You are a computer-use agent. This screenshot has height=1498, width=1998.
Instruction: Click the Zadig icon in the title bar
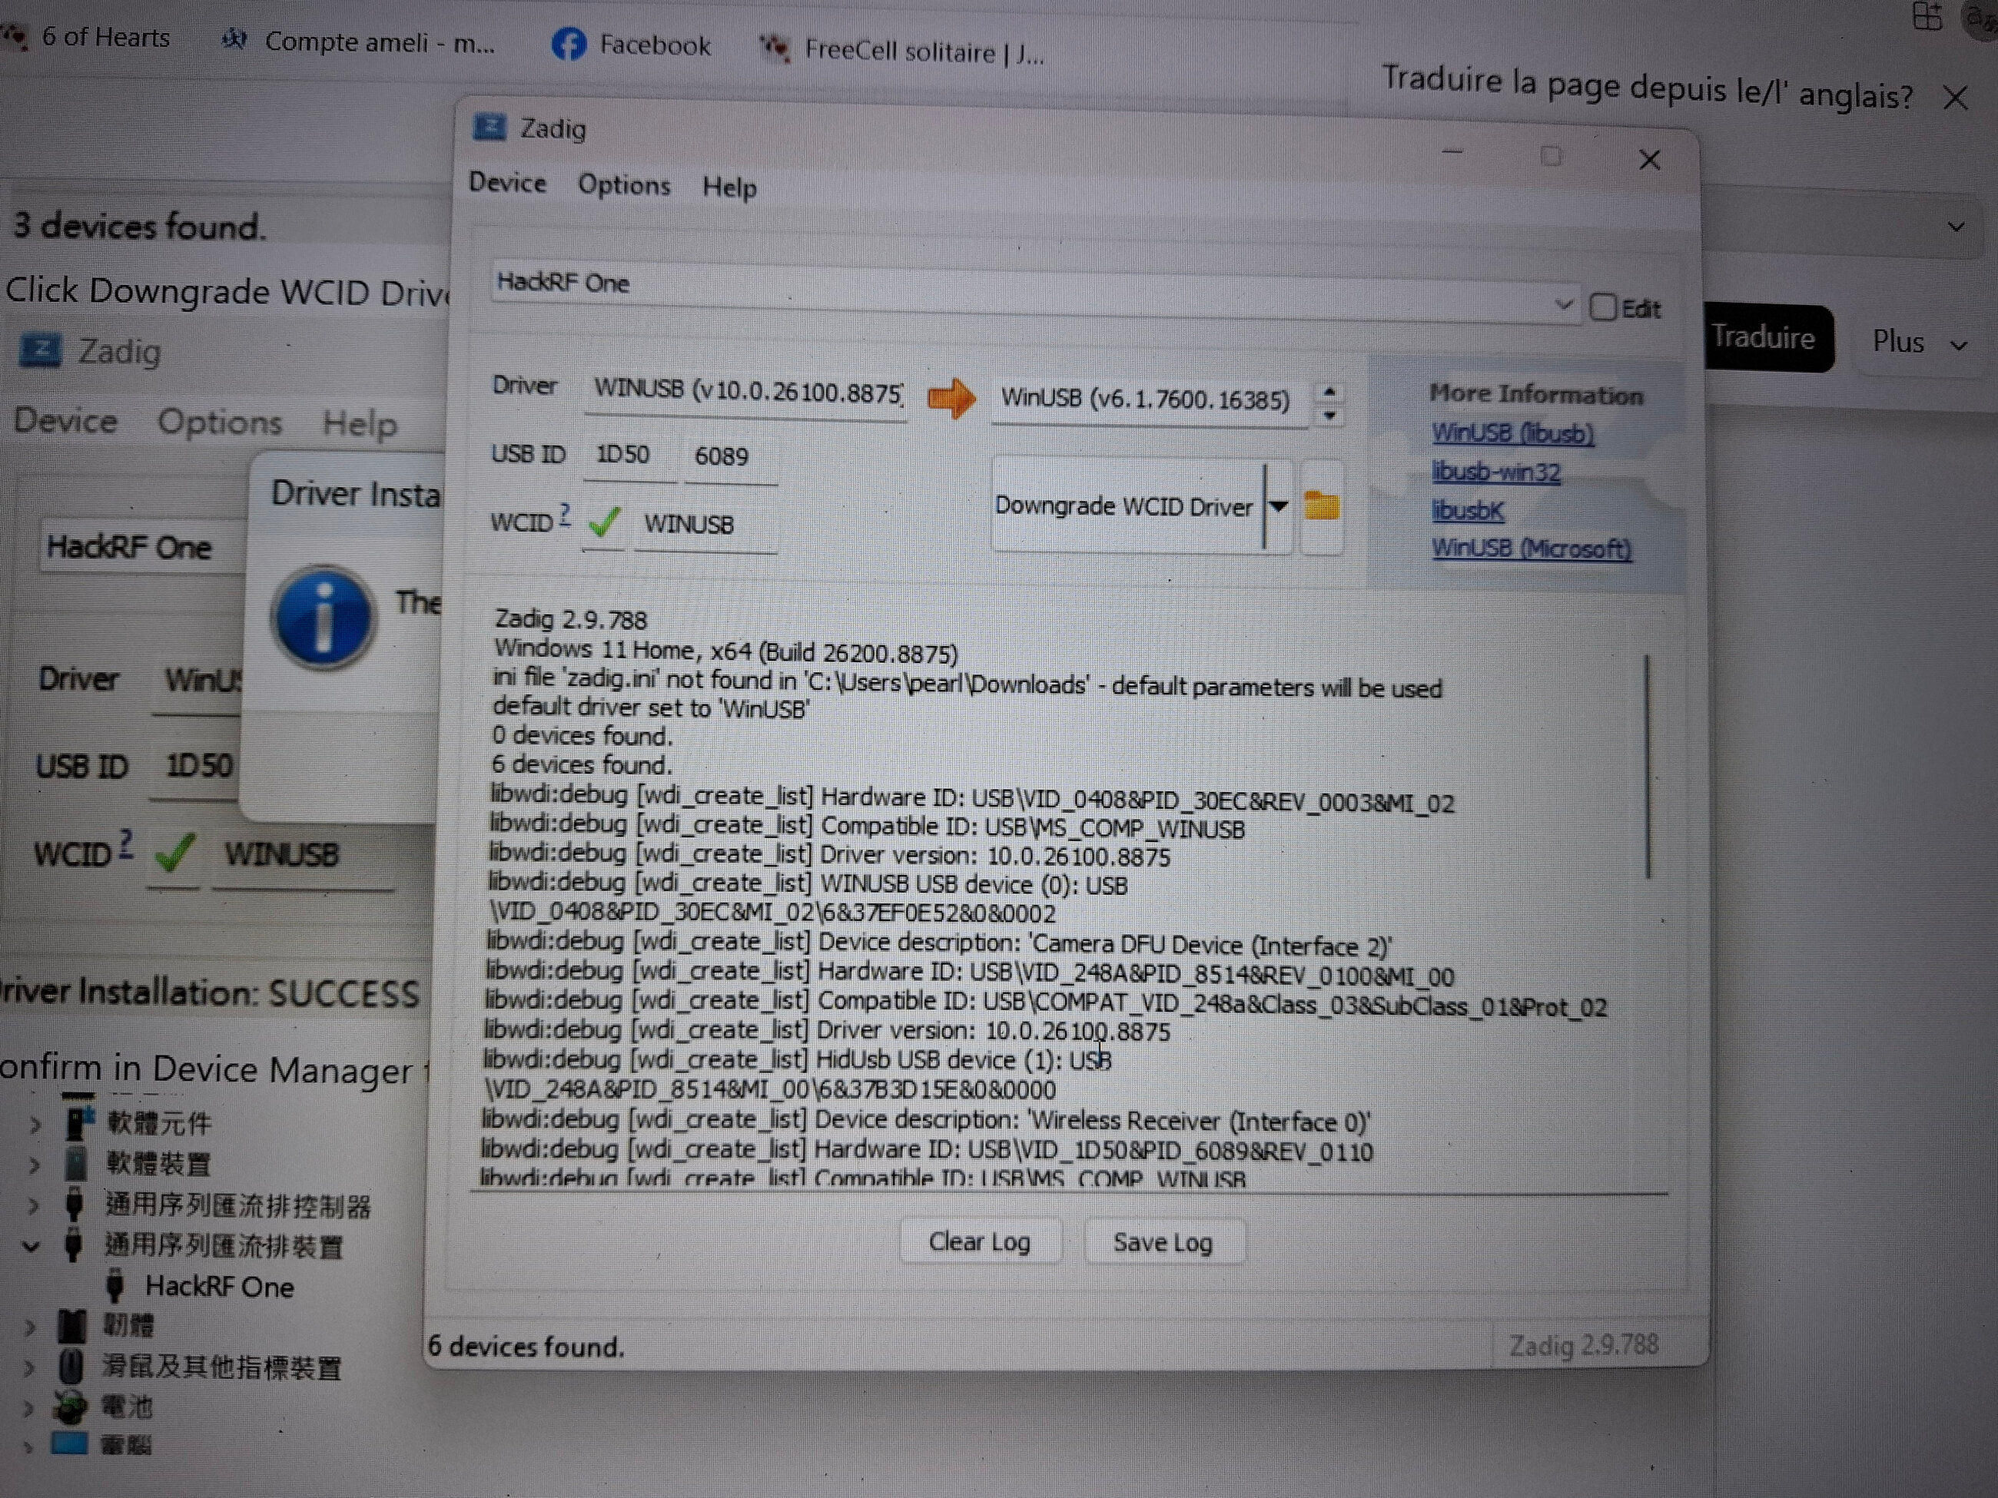(490, 128)
